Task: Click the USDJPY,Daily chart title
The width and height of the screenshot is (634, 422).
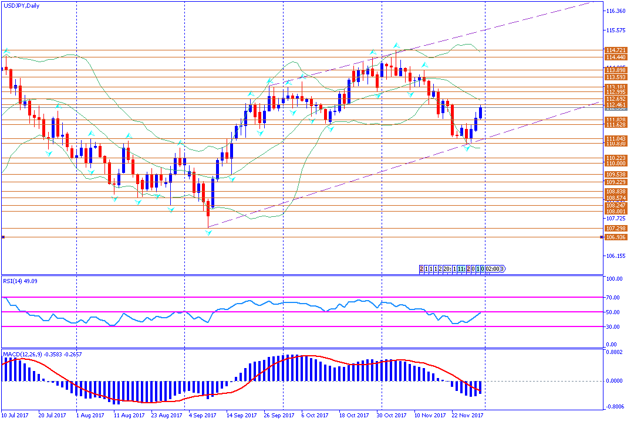Action: (x=23, y=6)
